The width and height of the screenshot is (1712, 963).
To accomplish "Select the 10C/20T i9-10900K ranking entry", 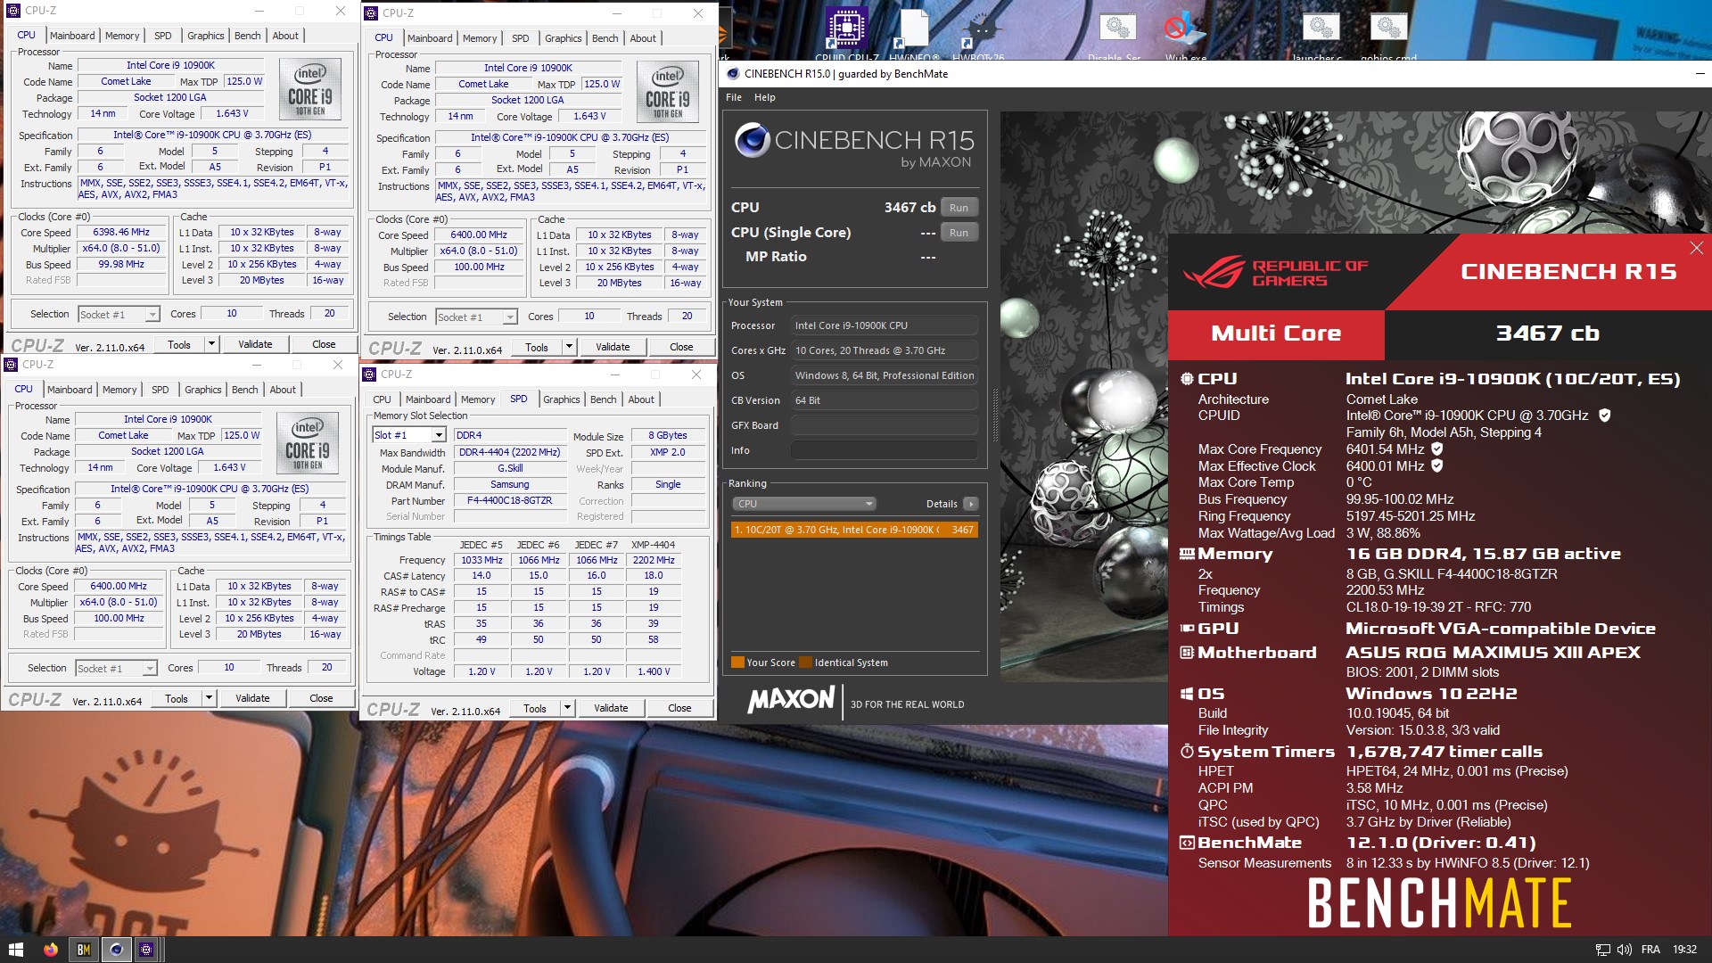I will point(854,530).
